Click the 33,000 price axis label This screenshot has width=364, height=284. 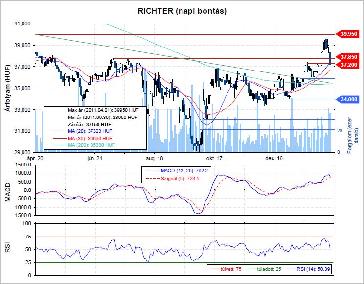point(23,110)
